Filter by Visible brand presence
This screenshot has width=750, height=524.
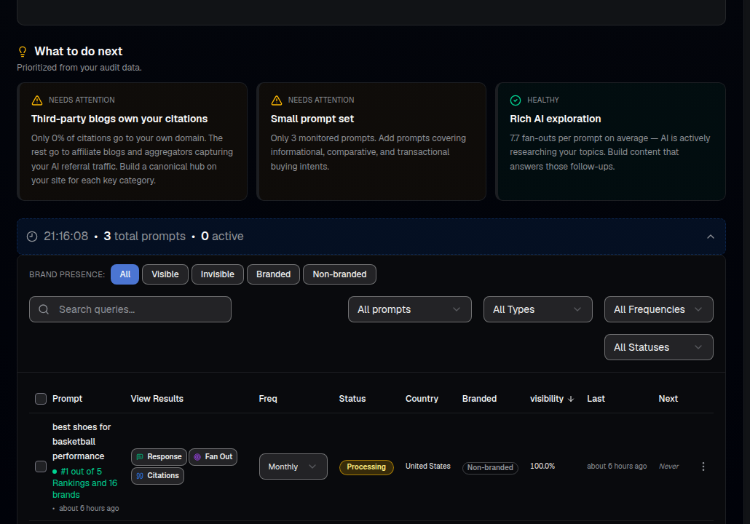click(x=165, y=274)
